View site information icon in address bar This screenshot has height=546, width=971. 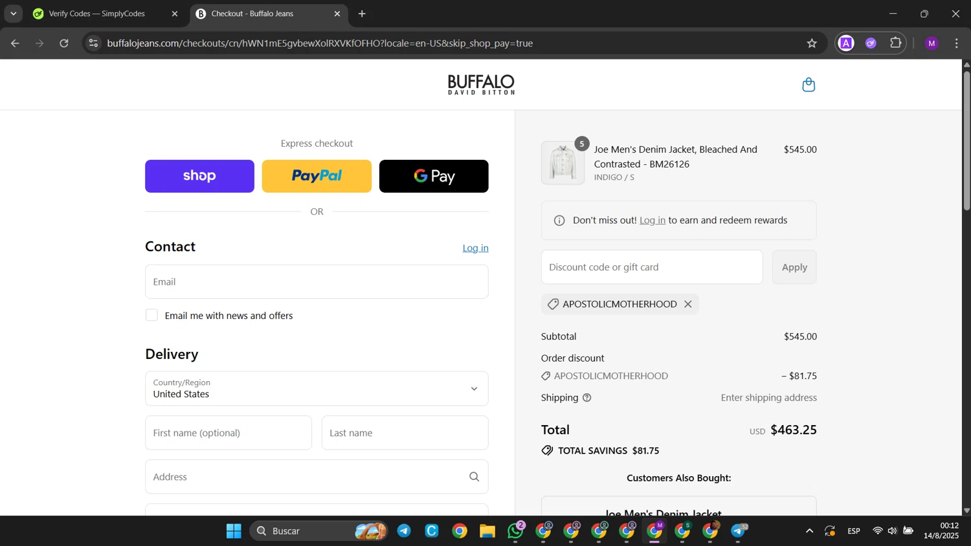93,43
